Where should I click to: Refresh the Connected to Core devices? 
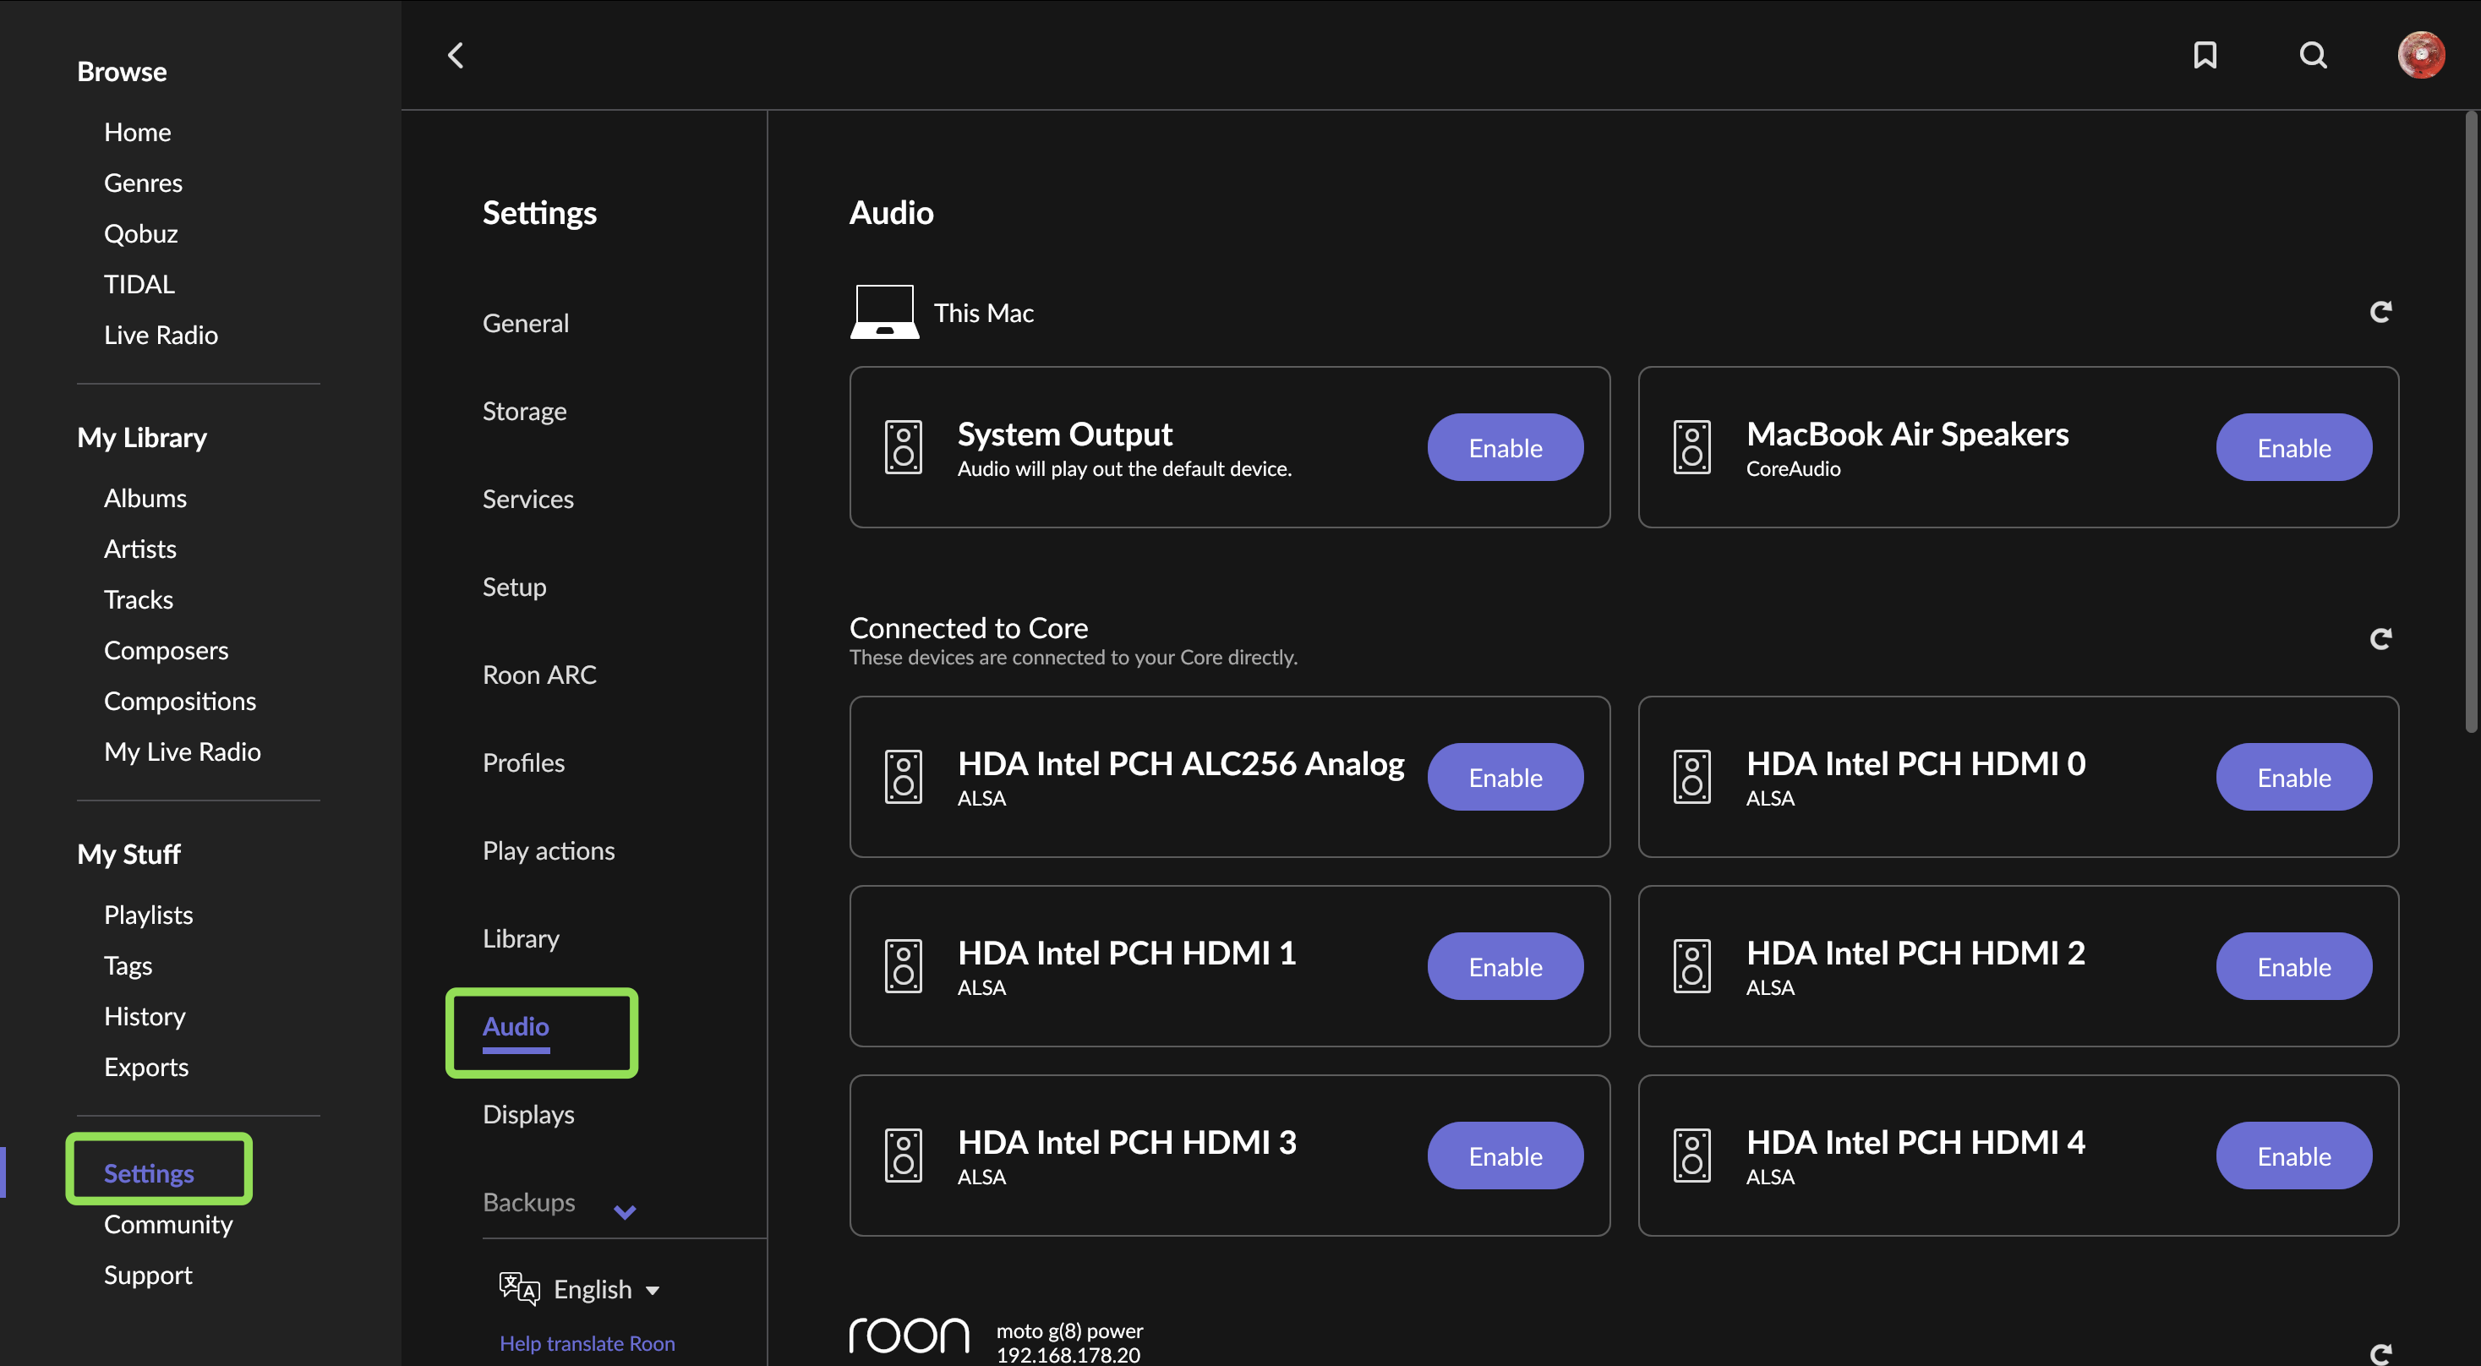[x=2380, y=639]
